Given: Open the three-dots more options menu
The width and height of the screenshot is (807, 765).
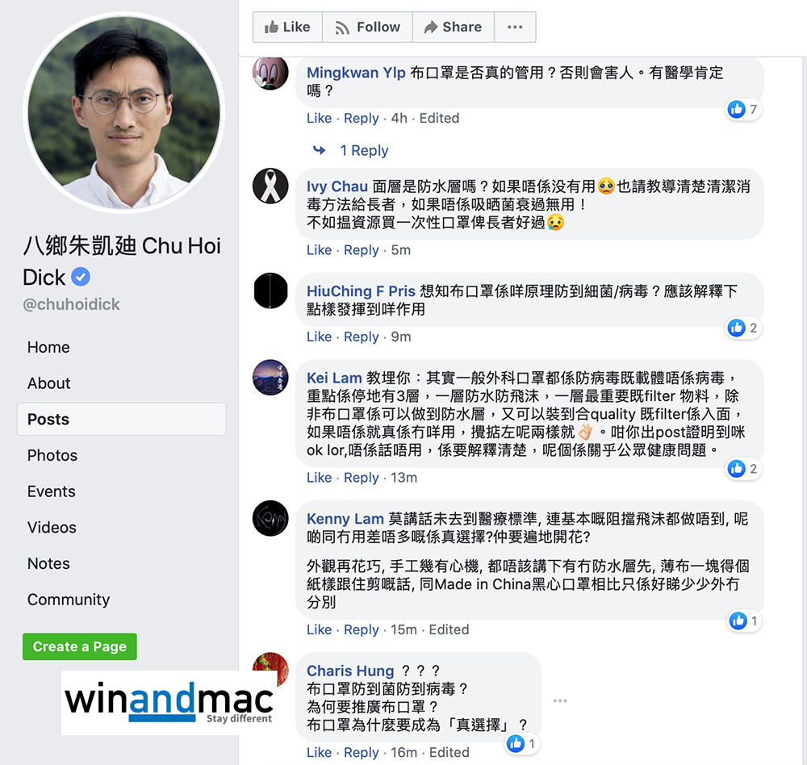Looking at the screenshot, I should (515, 27).
